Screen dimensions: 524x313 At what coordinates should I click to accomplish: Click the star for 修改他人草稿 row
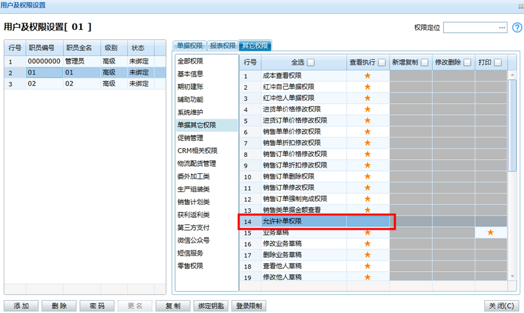tap(368, 277)
